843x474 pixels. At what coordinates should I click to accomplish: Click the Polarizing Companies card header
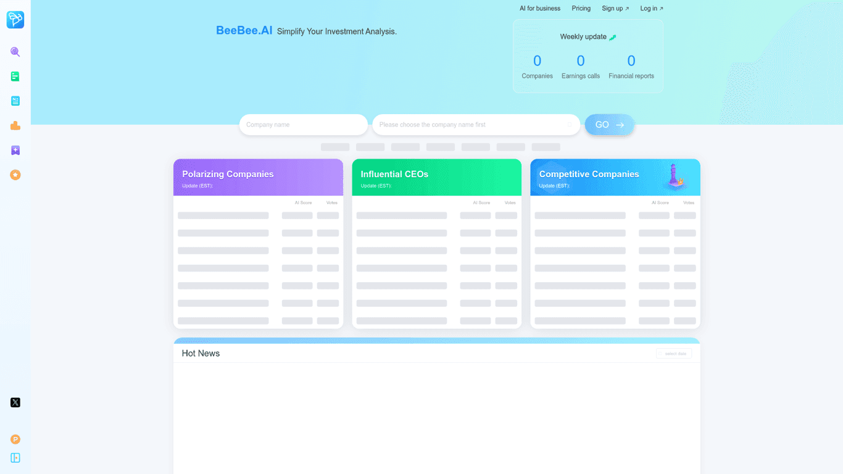pyautogui.click(x=258, y=178)
